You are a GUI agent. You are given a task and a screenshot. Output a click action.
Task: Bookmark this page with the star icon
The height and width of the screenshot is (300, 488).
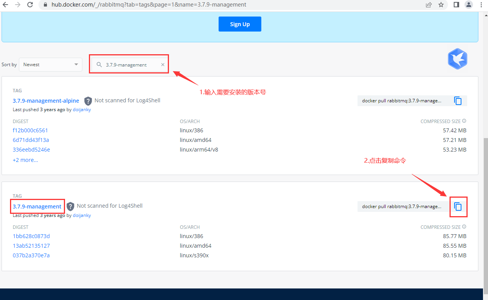(441, 5)
